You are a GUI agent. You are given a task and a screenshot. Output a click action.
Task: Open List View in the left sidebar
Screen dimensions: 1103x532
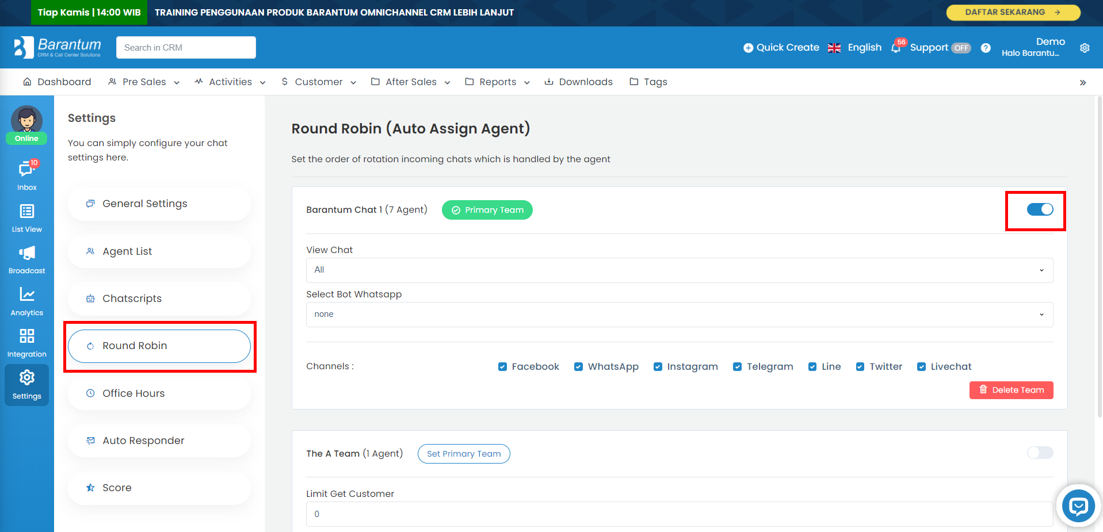(x=27, y=218)
